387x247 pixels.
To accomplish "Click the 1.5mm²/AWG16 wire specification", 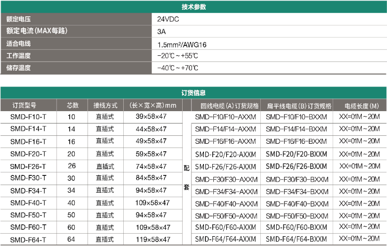I will (x=182, y=44).
